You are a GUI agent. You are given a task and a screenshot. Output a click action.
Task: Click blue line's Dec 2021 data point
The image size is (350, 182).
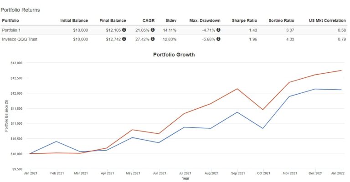(316, 89)
